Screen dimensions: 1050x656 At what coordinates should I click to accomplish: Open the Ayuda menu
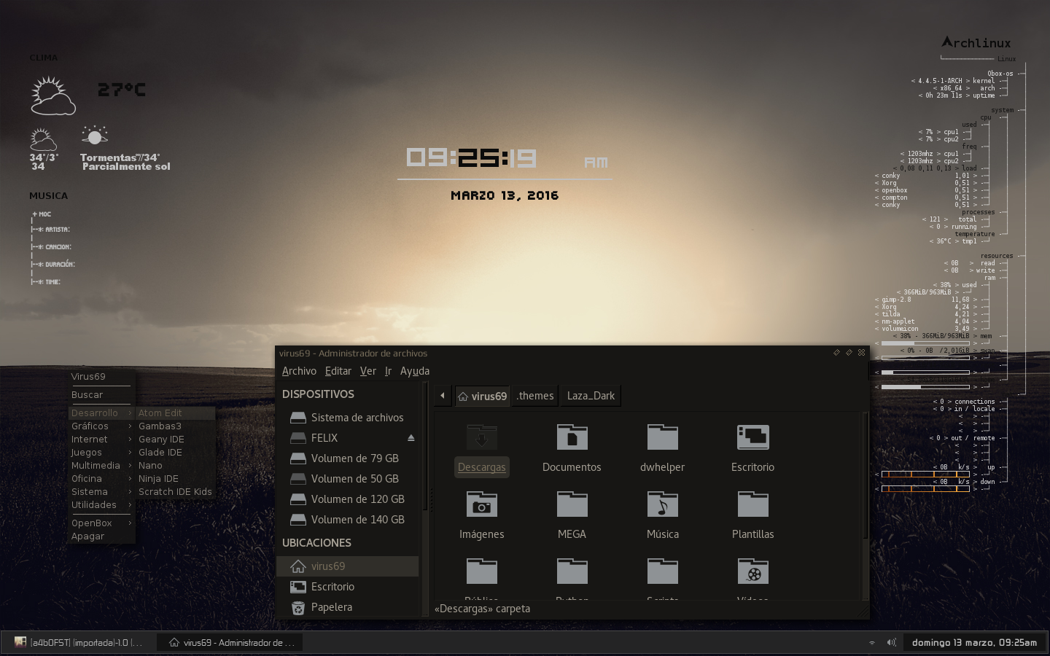tap(415, 371)
